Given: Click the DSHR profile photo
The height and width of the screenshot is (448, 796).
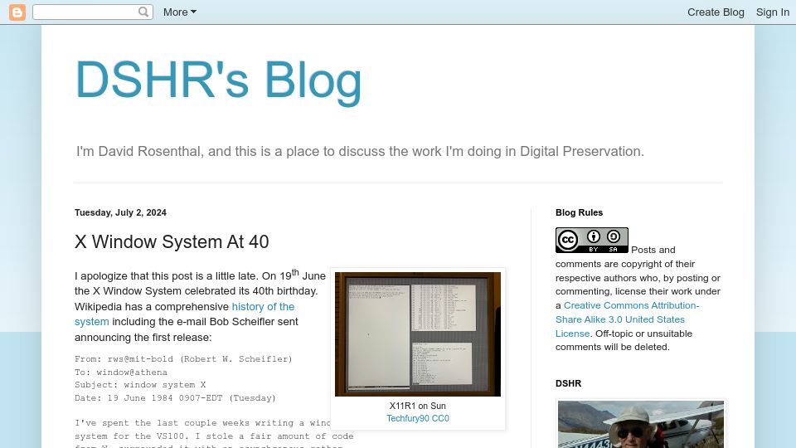Looking at the screenshot, I should click(641, 425).
